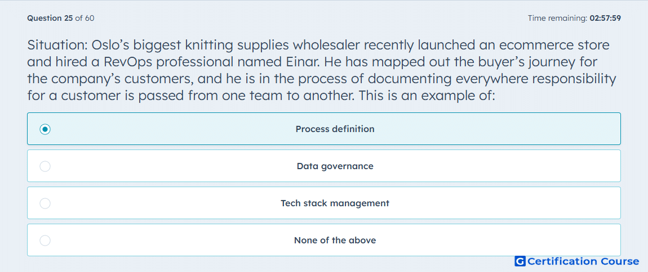The width and height of the screenshot is (648, 272).
Task: Choose the Process definition answer label
Action: point(335,129)
